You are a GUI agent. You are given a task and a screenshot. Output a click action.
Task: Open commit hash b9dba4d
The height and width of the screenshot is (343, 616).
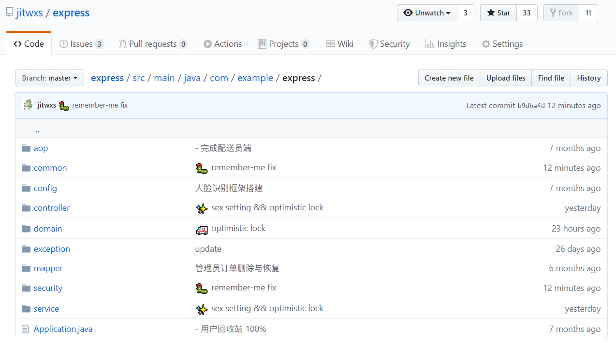click(x=531, y=106)
